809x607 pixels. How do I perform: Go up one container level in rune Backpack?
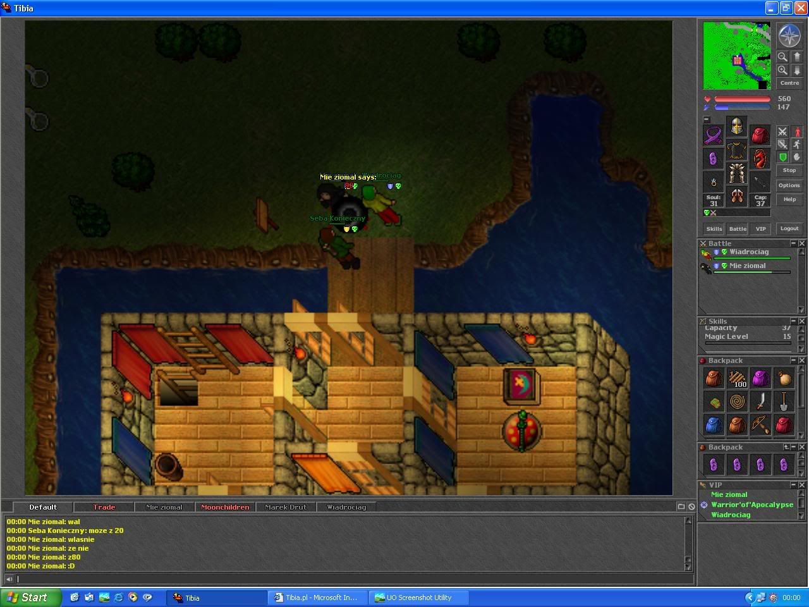coord(786,447)
